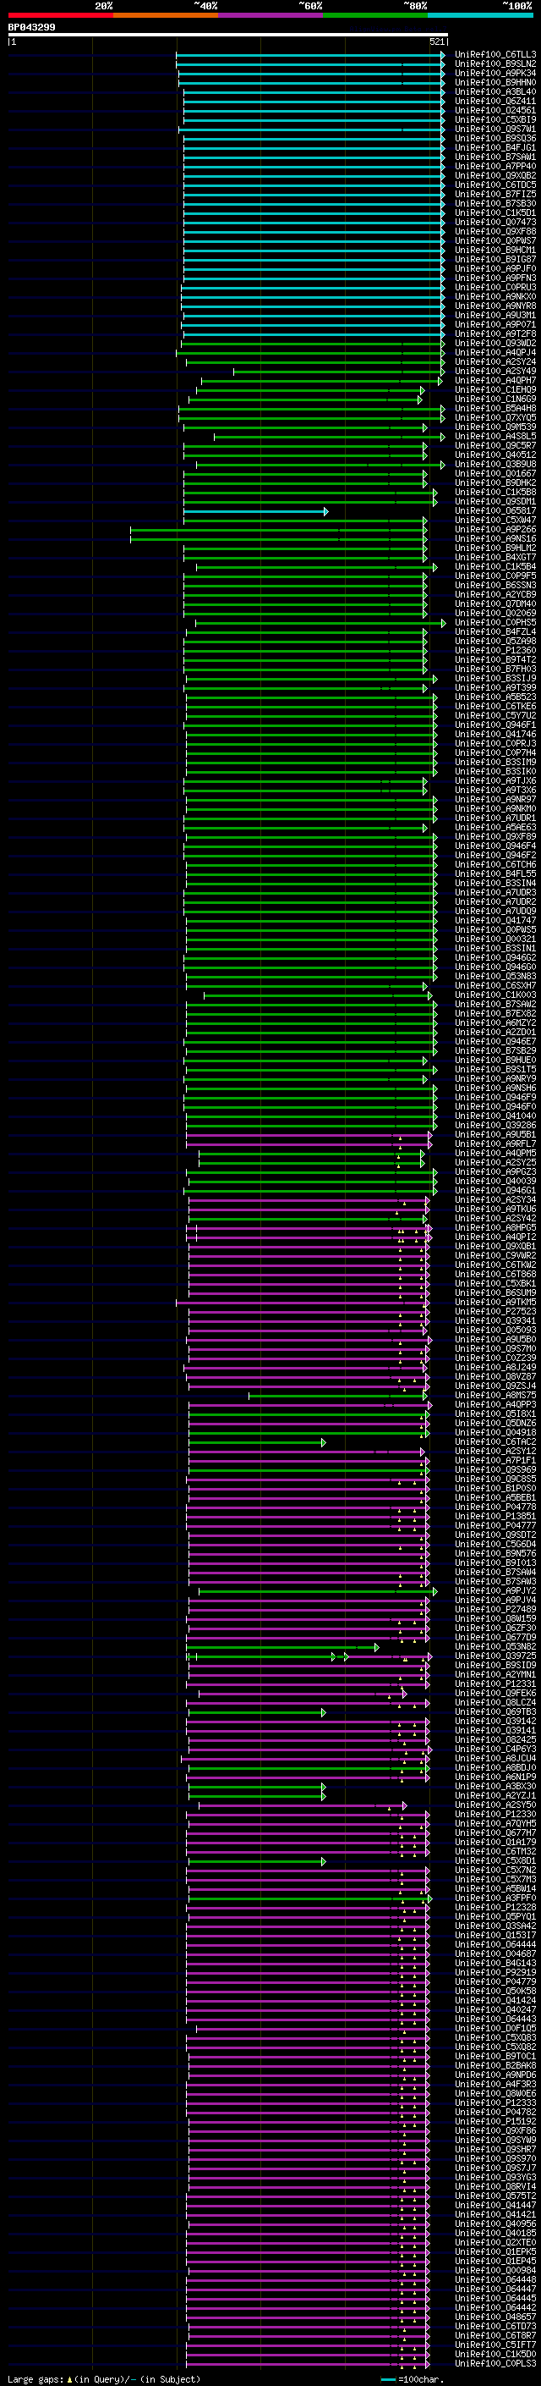Viewport: 541px width, 2386px height.
Task: Select hit label UniRef100_A7PP40
Action: pyautogui.click(x=495, y=167)
